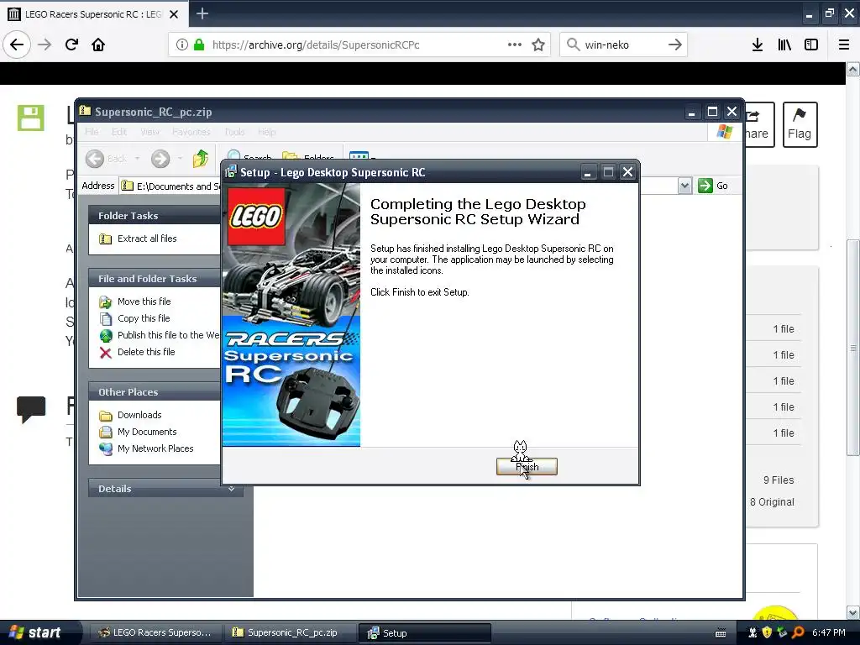Viewport: 860px width, 645px height.
Task: Collapse the Folder Tasks panel header
Action: pos(155,216)
